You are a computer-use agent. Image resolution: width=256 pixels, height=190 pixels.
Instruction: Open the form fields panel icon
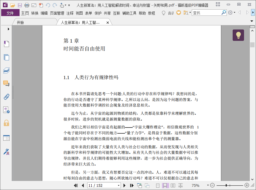click(6, 138)
